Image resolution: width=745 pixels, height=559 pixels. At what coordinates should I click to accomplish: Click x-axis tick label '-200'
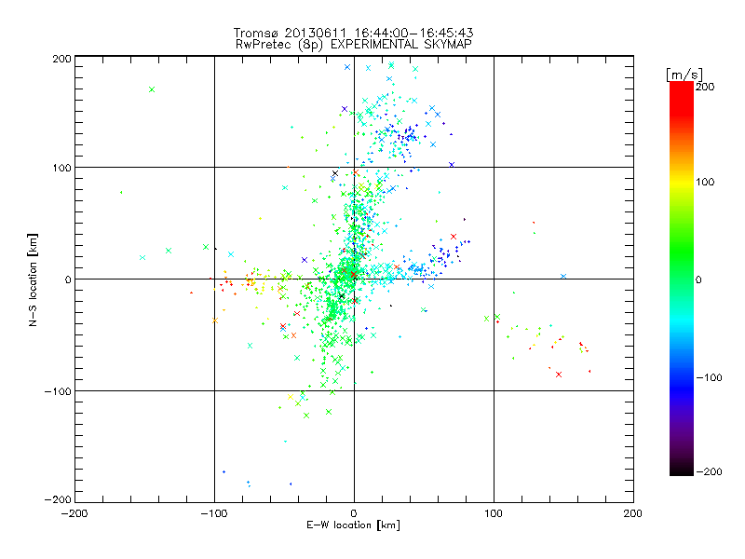click(74, 514)
